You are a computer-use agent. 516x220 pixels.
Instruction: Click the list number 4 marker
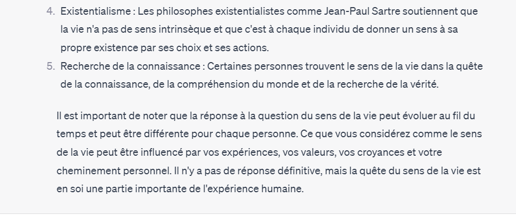[51, 11]
